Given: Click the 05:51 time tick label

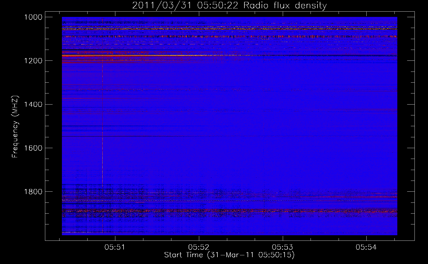Looking at the screenshot, I should point(115,247).
